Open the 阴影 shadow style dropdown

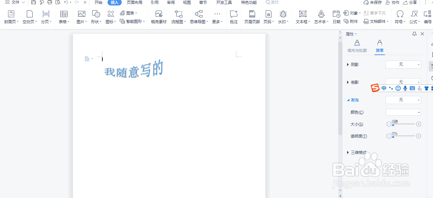[403, 64]
